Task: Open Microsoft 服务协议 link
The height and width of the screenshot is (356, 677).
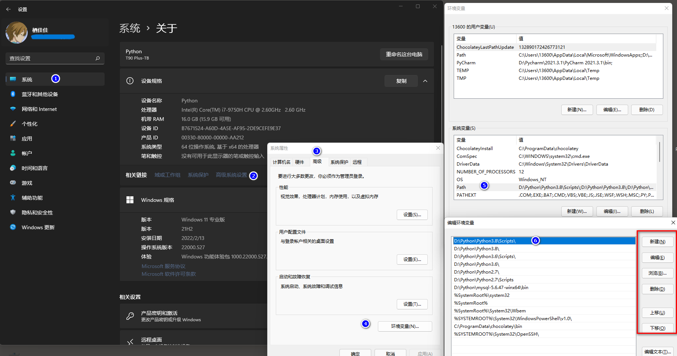Action: click(163, 266)
